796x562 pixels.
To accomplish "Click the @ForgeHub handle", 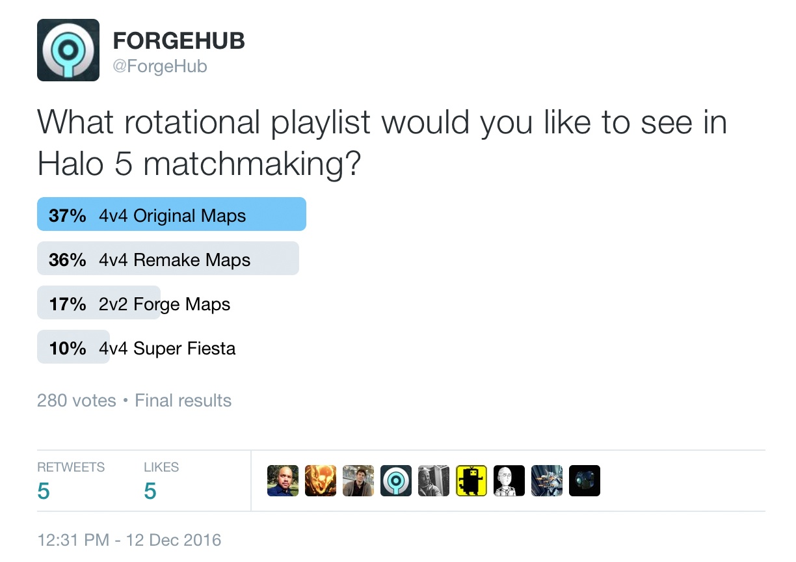I will coord(160,66).
